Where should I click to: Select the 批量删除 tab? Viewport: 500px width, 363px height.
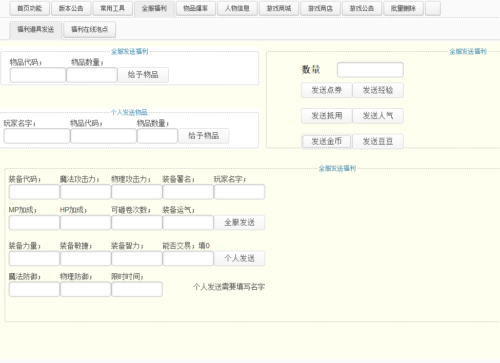pos(403,9)
